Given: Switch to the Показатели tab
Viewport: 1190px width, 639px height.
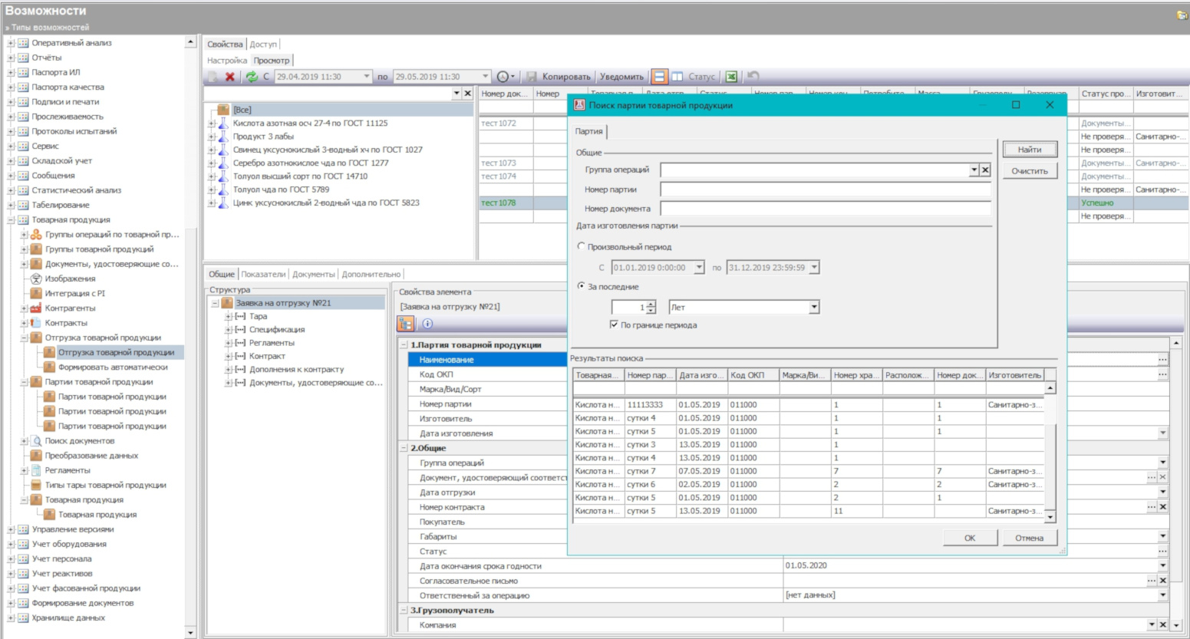Looking at the screenshot, I should (x=263, y=275).
